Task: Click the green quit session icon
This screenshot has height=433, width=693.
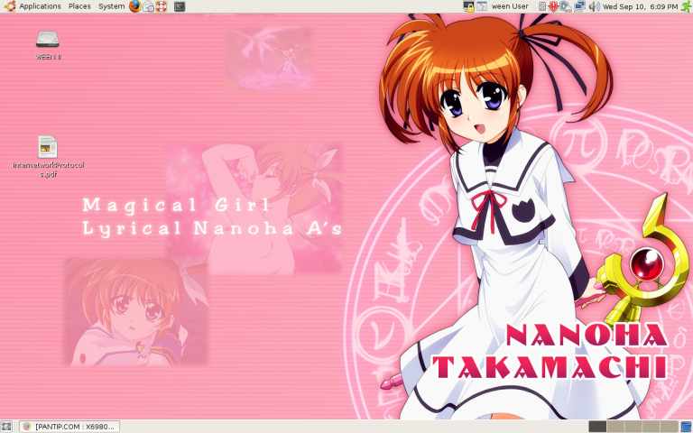Action: coord(687,6)
